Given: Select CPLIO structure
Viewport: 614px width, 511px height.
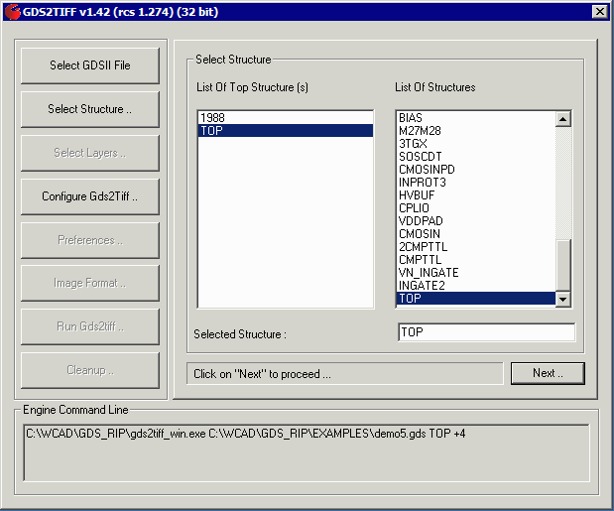Looking at the screenshot, I should (x=476, y=208).
